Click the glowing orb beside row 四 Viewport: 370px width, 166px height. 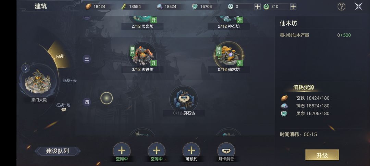tap(107, 98)
